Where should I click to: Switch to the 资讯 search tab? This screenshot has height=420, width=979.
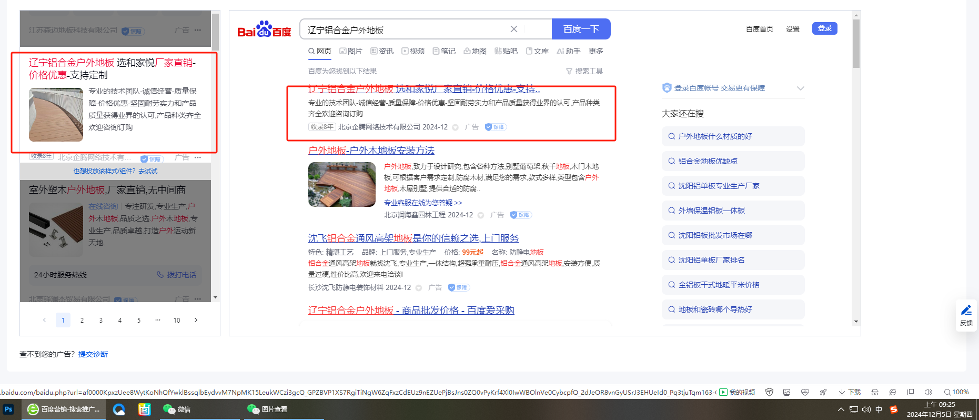(x=382, y=51)
